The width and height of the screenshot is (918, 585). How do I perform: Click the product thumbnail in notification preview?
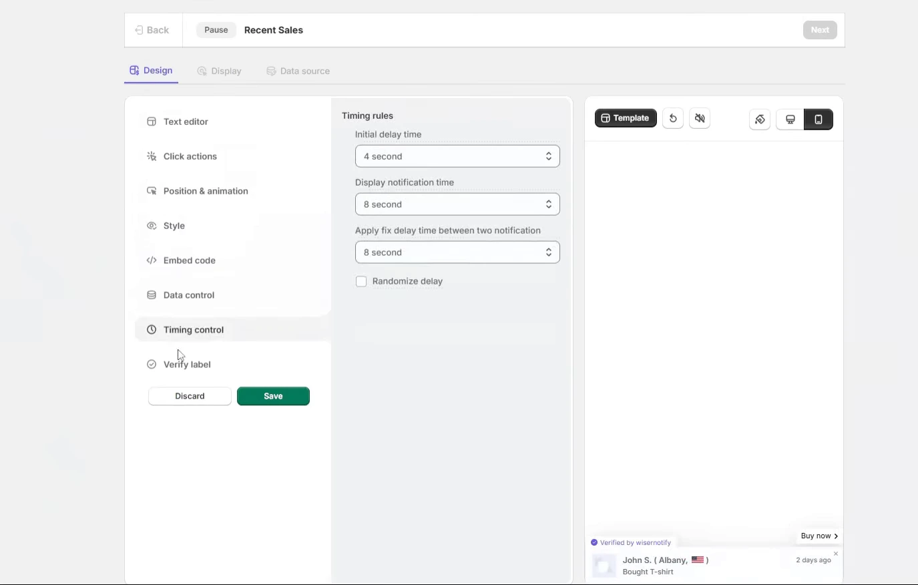point(604,566)
